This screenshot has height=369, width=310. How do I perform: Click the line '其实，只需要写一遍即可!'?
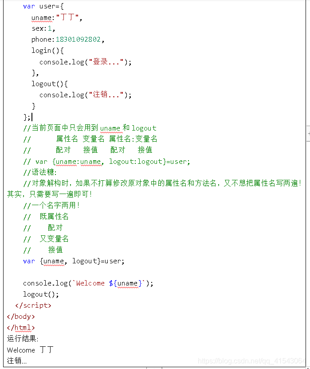click(x=49, y=194)
